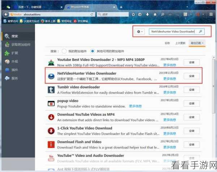Click the 1-Click YouTube Video Download icon
This screenshot has height=172, width=217.
51,131
